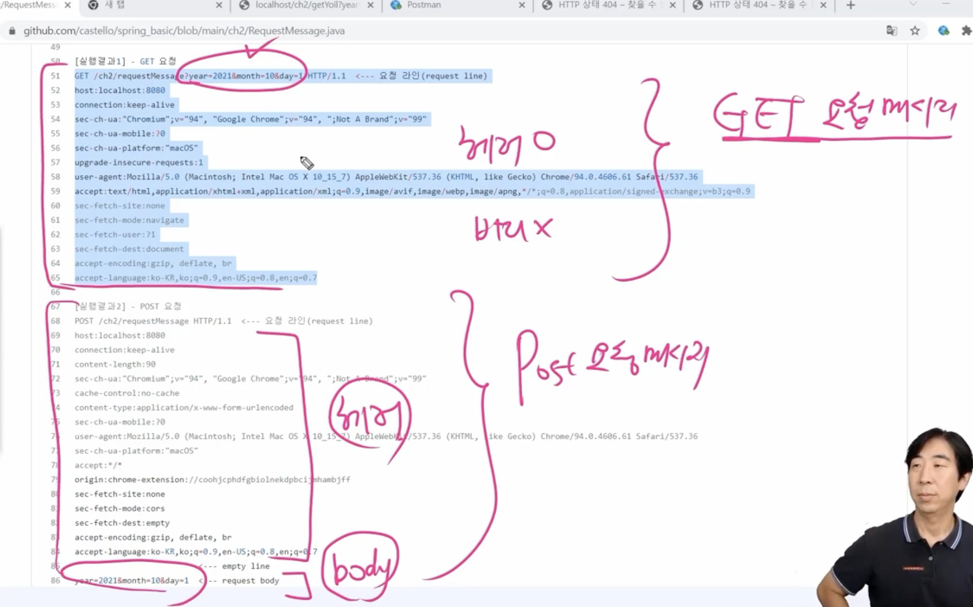Open a new tab with the plus button

tap(851, 5)
